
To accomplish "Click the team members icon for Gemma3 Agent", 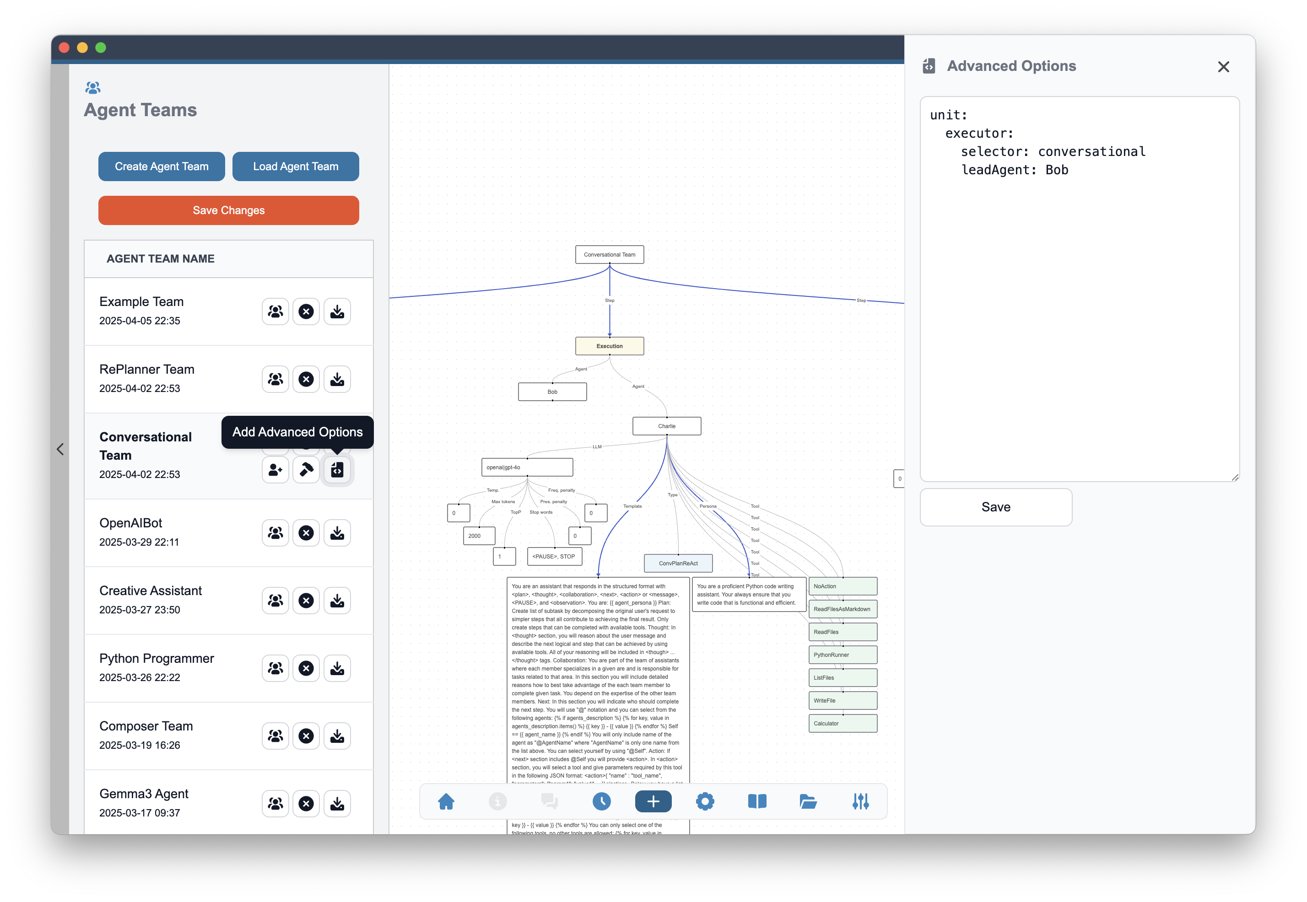I will [275, 804].
